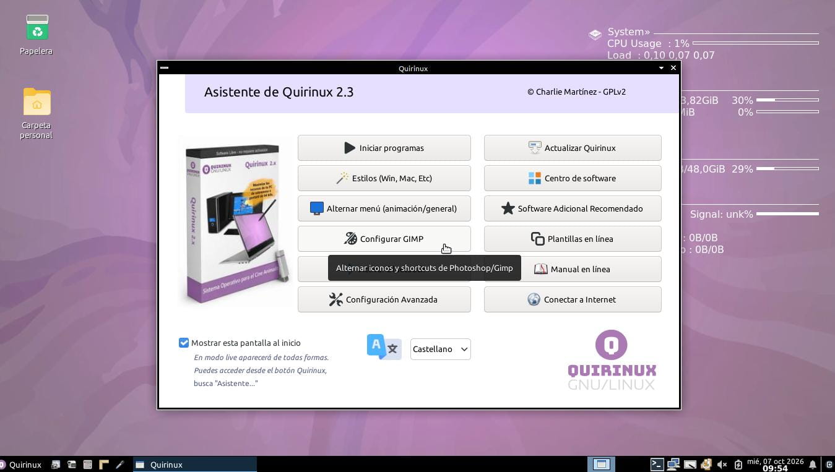Open Iniciar programas
Image resolution: width=835 pixels, height=472 pixels.
pos(384,148)
